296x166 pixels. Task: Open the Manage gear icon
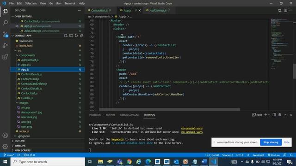click(5, 147)
